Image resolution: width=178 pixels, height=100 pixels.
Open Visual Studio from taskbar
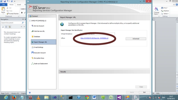click(119, 97)
